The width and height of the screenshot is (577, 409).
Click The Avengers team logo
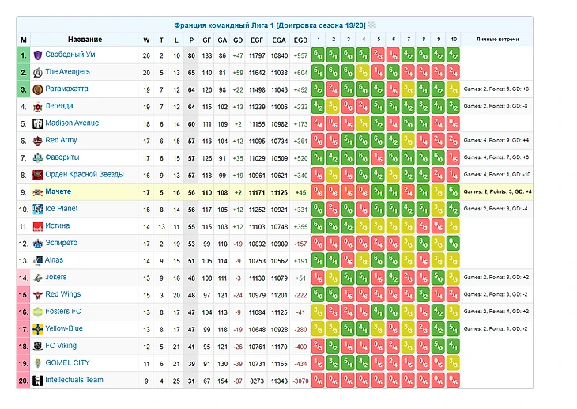(x=37, y=72)
